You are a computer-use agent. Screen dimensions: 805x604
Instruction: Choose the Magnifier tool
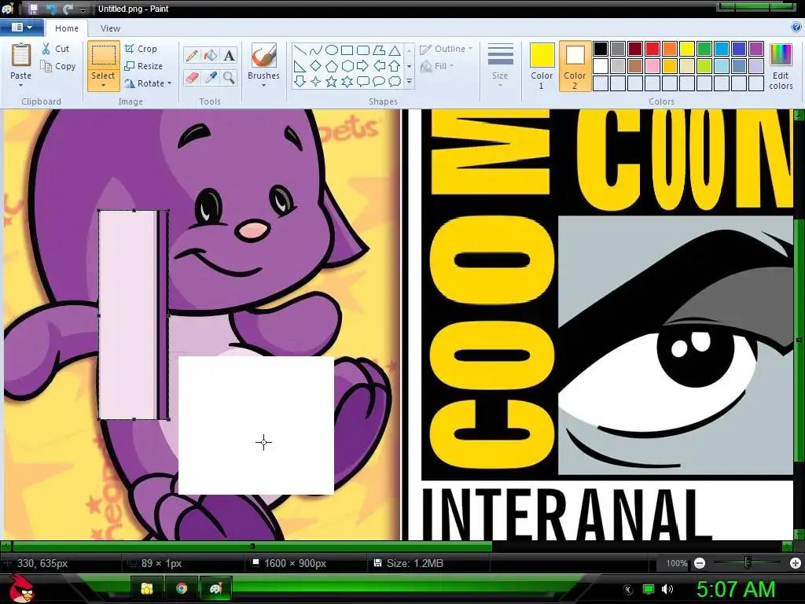(229, 78)
